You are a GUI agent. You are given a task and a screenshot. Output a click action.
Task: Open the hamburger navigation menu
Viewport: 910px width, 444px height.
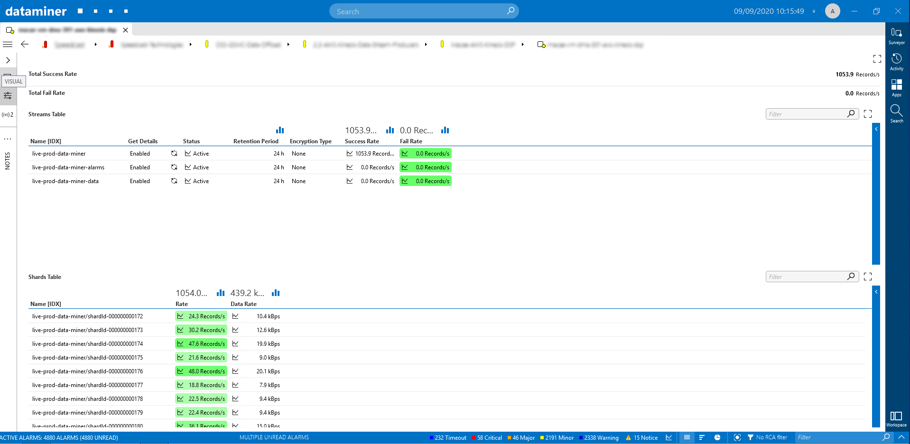(8, 44)
